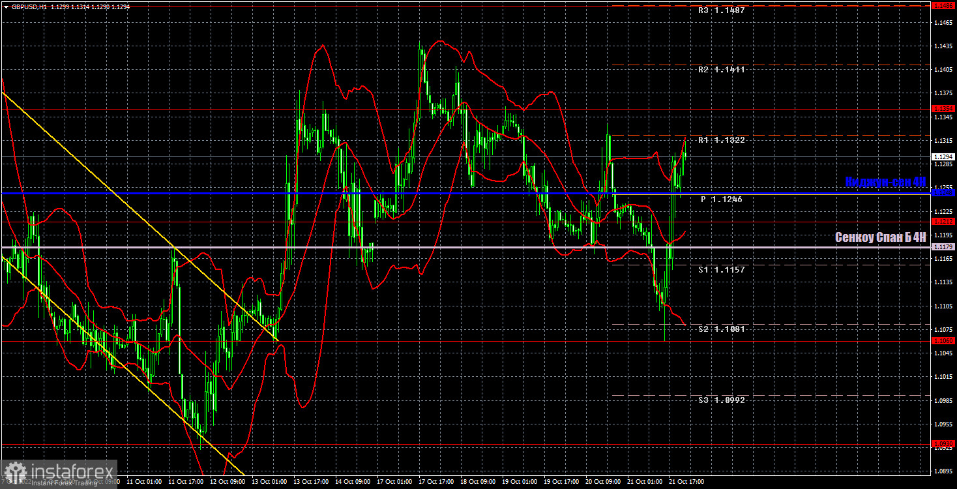
Task: Click the current price 1.1294 tag
Action: click(x=943, y=156)
